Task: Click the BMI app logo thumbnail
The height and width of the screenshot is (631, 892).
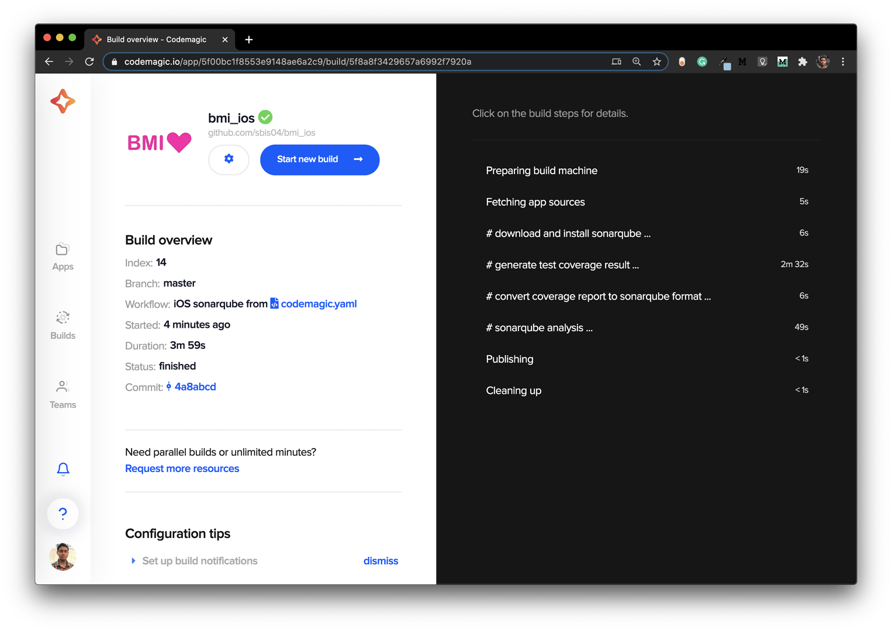Action: [x=159, y=142]
